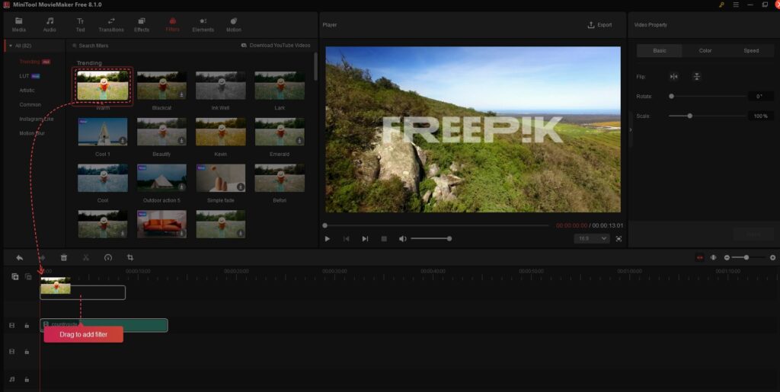Image resolution: width=780 pixels, height=392 pixels.
Task: Download the Cool 1 filter
Action: pos(123,141)
